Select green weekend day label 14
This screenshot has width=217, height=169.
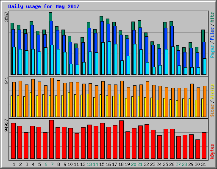pos(95,164)
